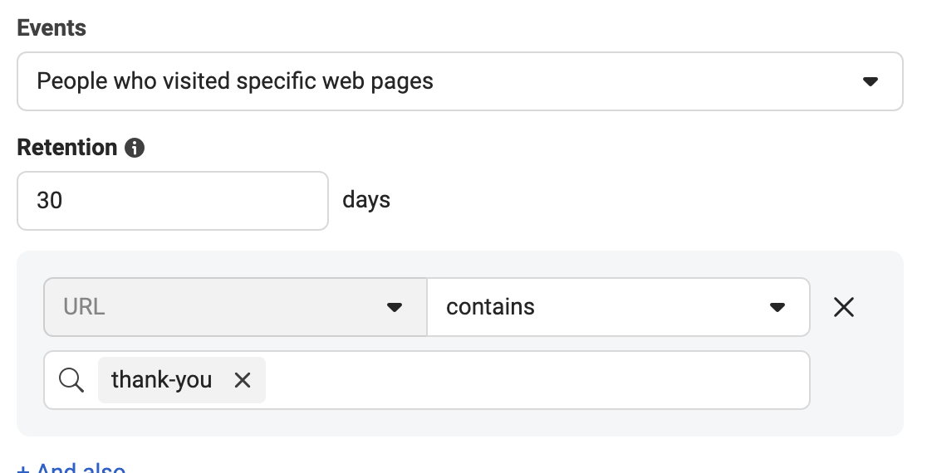Click the And also link
The image size is (927, 473).
tap(71, 468)
